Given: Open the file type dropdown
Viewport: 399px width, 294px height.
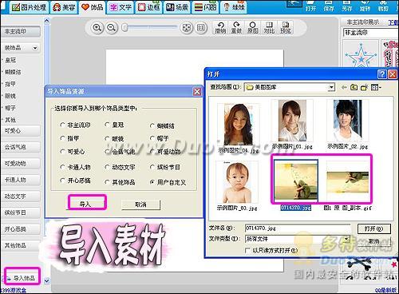Looking at the screenshot, I should tap(346, 239).
